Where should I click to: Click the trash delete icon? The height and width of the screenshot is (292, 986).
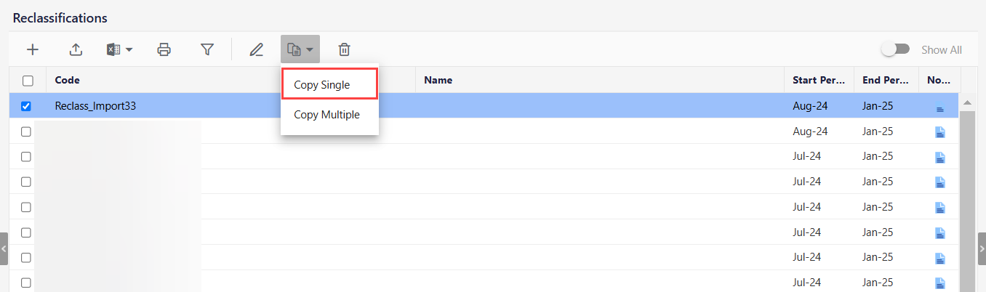coord(345,49)
